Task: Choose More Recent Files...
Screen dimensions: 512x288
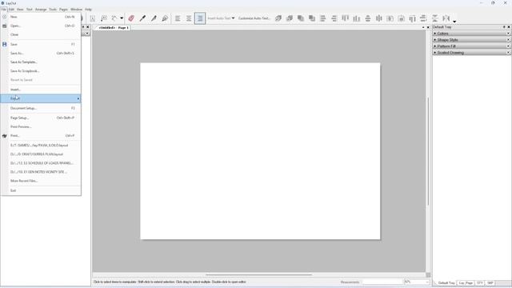Action: (x=41, y=181)
